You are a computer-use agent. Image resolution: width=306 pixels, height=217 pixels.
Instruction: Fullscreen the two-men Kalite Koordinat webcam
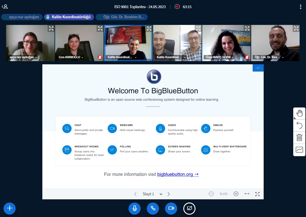tap(198, 28)
